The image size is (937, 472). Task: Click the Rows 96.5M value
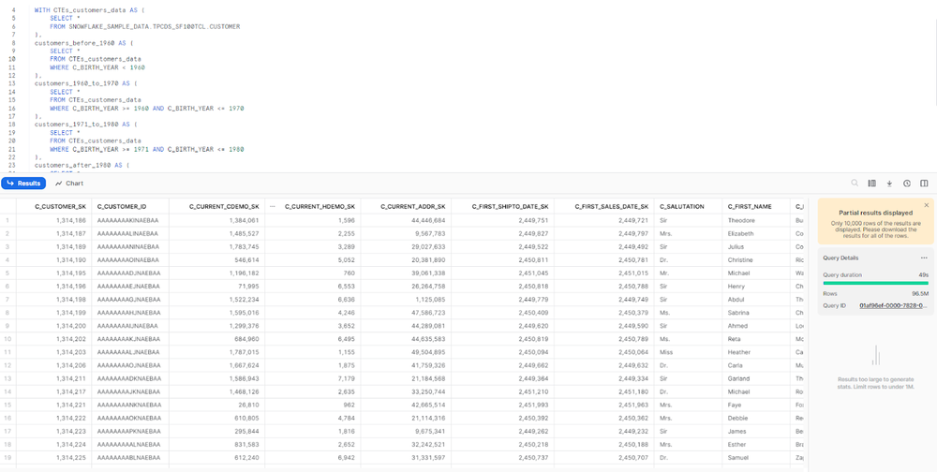click(x=919, y=294)
